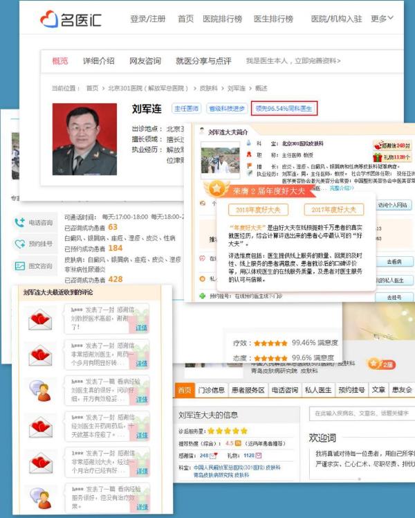Click the 感谢信 envelope icon next to 248
415x518 pixels.
(x=214, y=456)
